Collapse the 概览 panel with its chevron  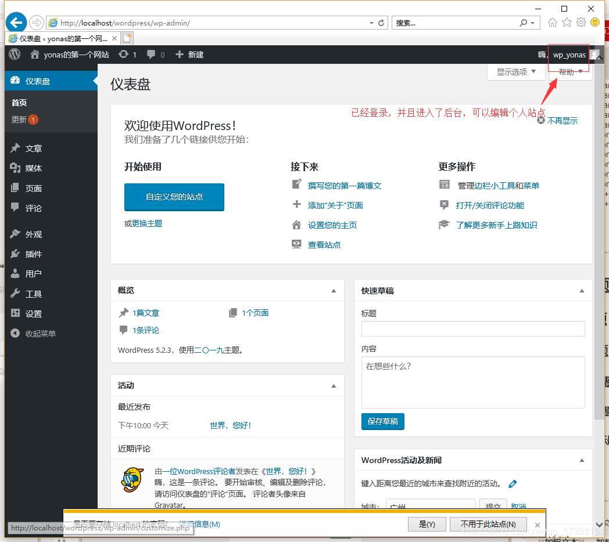pyautogui.click(x=334, y=290)
